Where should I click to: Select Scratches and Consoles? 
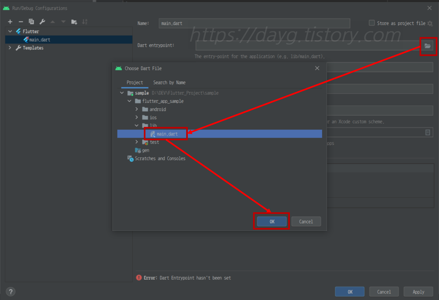coord(156,158)
